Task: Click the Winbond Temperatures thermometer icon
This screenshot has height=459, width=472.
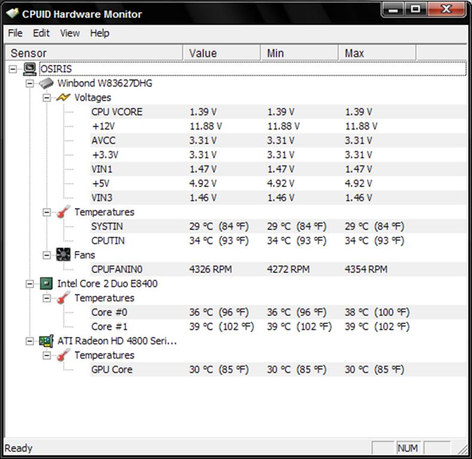Action: pos(63,212)
